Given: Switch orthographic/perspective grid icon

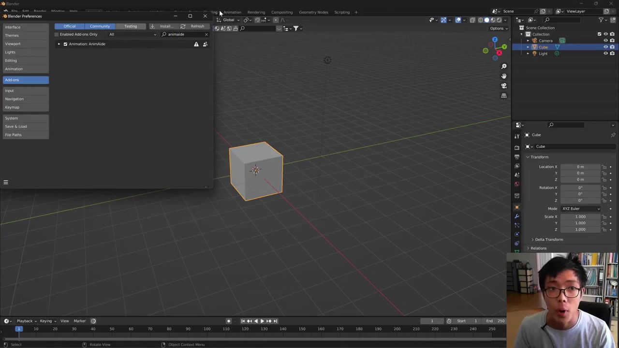Looking at the screenshot, I should tap(504, 96).
